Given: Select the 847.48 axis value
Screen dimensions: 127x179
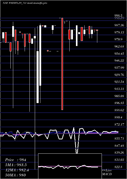Looking at the screenshot, I should [119, 146].
